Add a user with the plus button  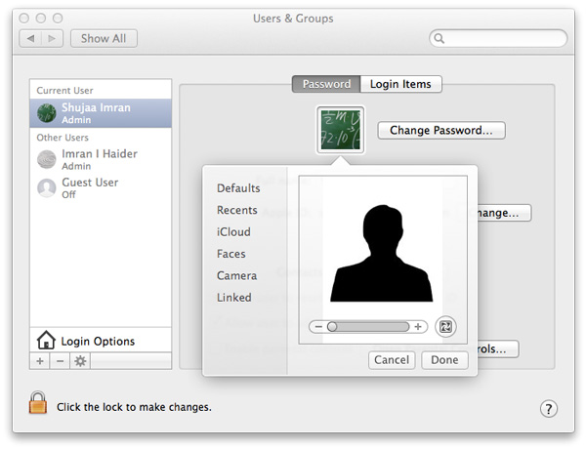(x=40, y=361)
